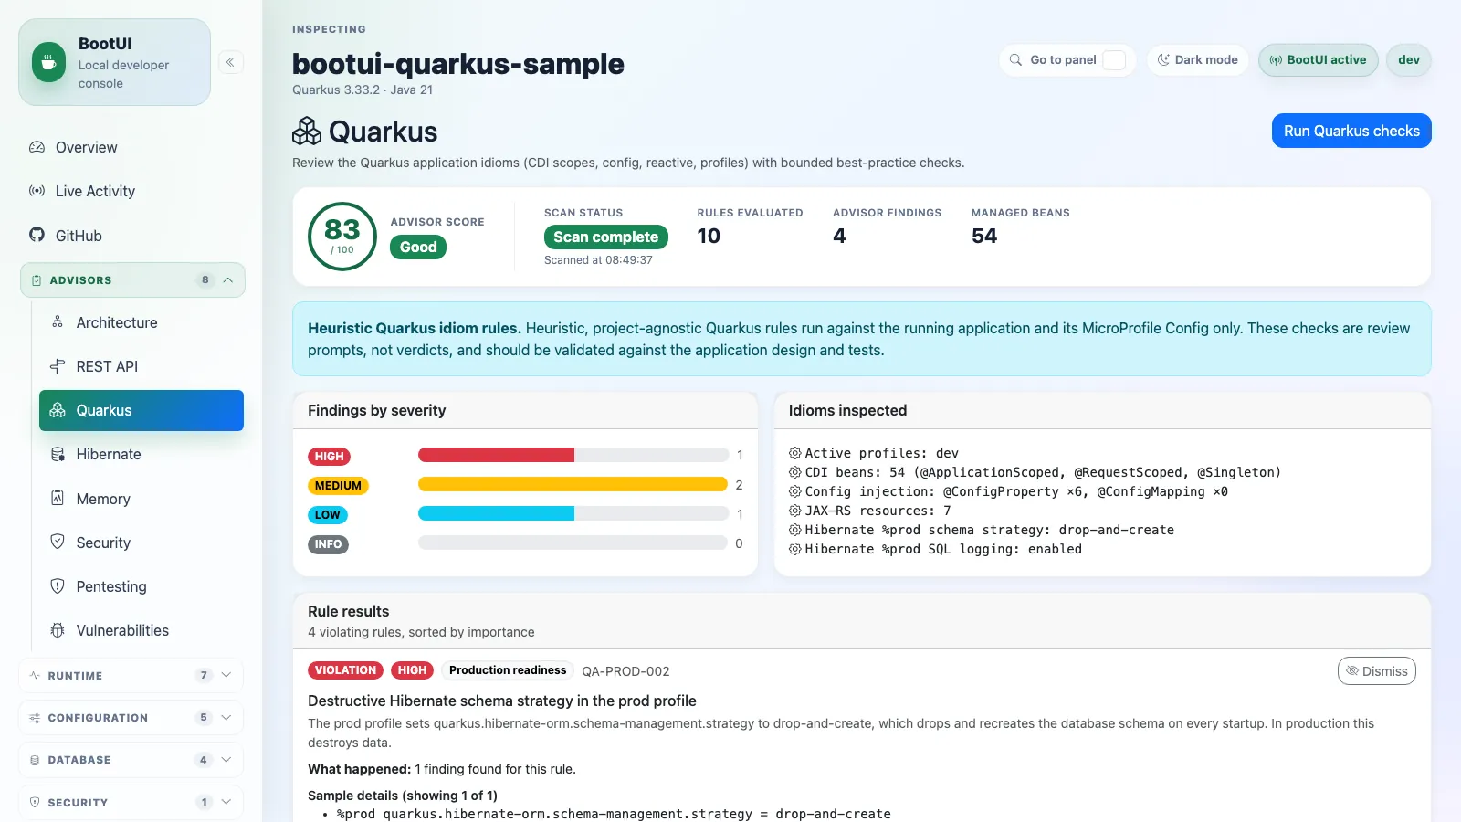This screenshot has width=1461, height=822.
Task: Select the Memory advisor
Action: click(x=142, y=499)
